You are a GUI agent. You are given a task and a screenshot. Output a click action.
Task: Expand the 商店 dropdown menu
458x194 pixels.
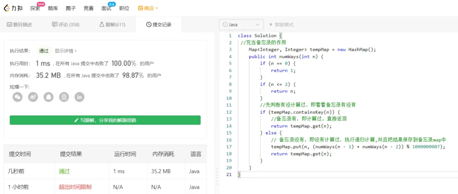click(148, 8)
